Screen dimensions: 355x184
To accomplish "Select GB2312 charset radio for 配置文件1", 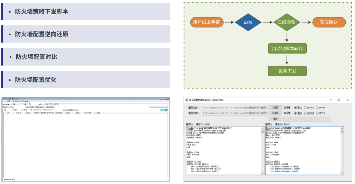I will tap(305, 108).
